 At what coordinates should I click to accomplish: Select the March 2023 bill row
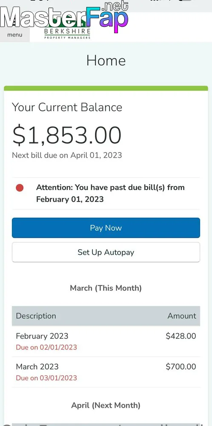click(106, 372)
